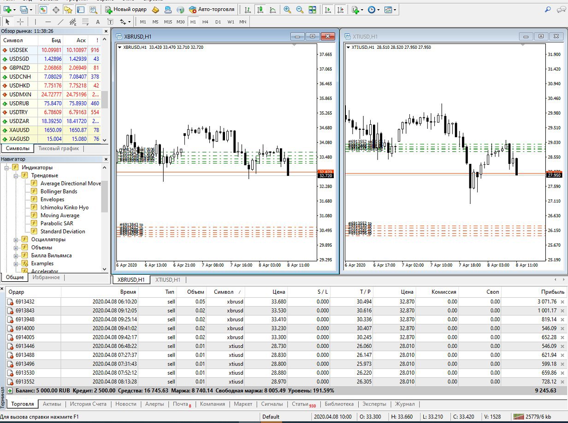
Task: Open the Новости terminal tab
Action: tap(126, 404)
